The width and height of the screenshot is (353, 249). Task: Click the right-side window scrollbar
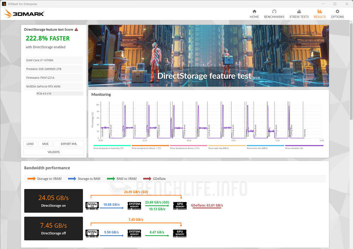click(351, 53)
